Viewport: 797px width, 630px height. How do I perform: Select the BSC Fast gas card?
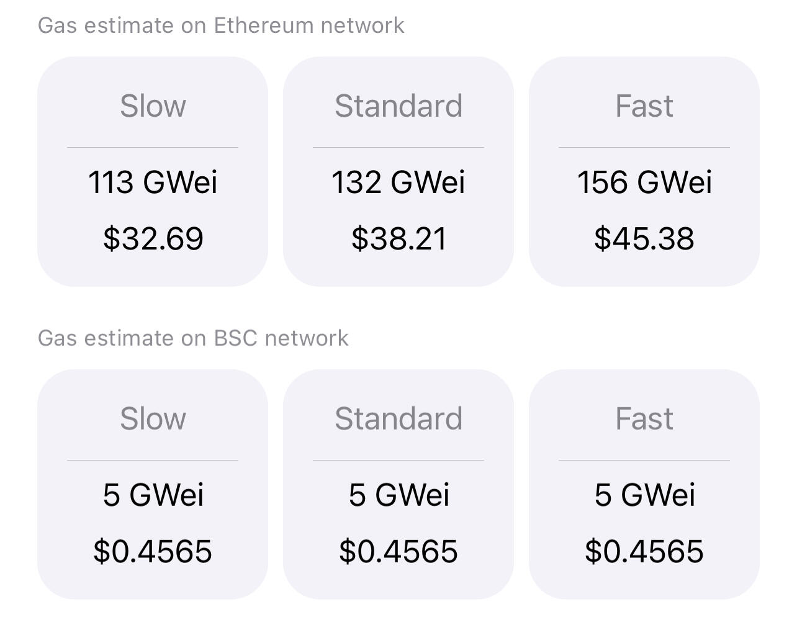644,484
